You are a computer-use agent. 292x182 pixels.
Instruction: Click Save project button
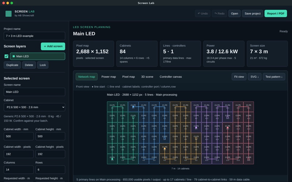pyautogui.click(x=253, y=13)
